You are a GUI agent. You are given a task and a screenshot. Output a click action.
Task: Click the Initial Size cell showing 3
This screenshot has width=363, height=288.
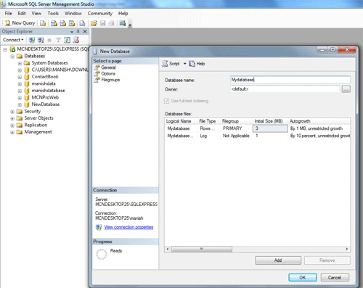pos(270,128)
